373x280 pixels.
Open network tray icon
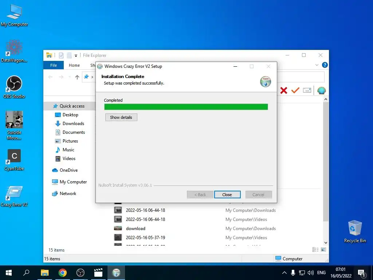click(x=302, y=273)
